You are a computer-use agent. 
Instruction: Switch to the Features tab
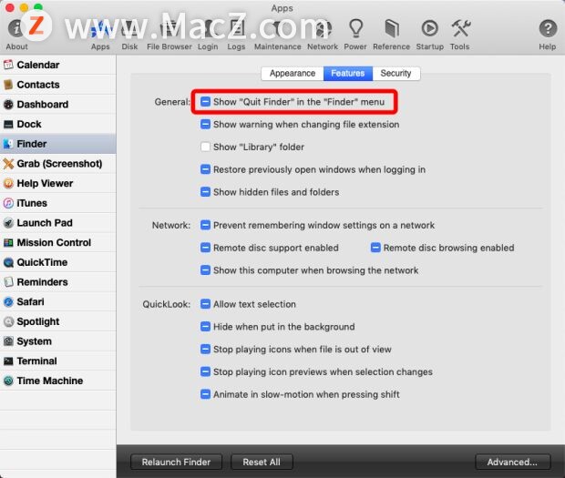point(348,74)
